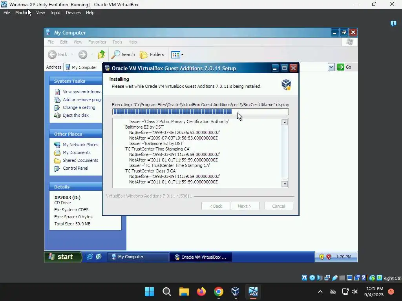Click the installation progress bar
Screen dimensions: 402x301
tap(201, 112)
